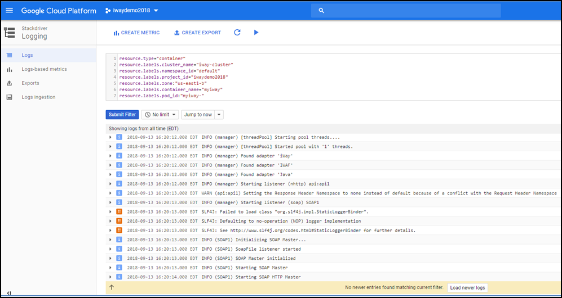
Task: Open the iwaydemo2018 project selector
Action: pyautogui.click(x=131, y=11)
